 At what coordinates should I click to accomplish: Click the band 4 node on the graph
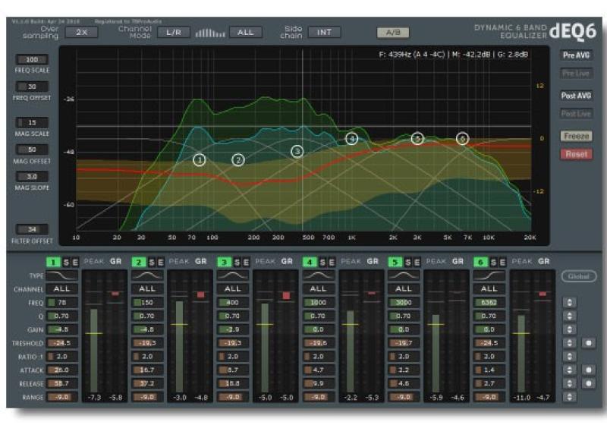pos(351,139)
